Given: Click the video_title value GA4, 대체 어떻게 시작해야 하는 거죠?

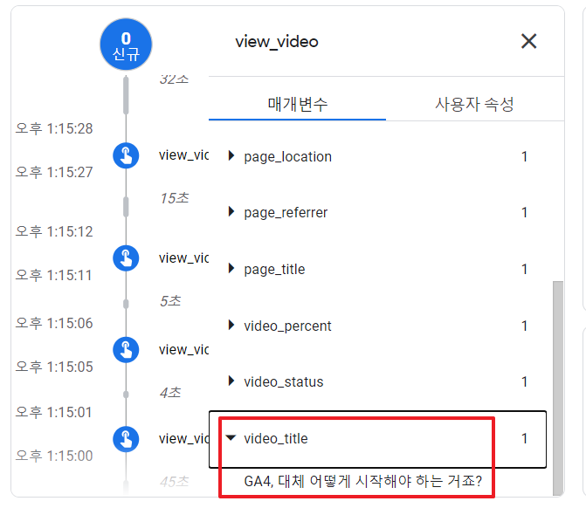Looking at the screenshot, I should click(363, 481).
